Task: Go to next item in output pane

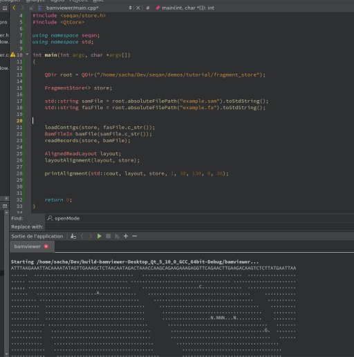Action: coord(91,236)
